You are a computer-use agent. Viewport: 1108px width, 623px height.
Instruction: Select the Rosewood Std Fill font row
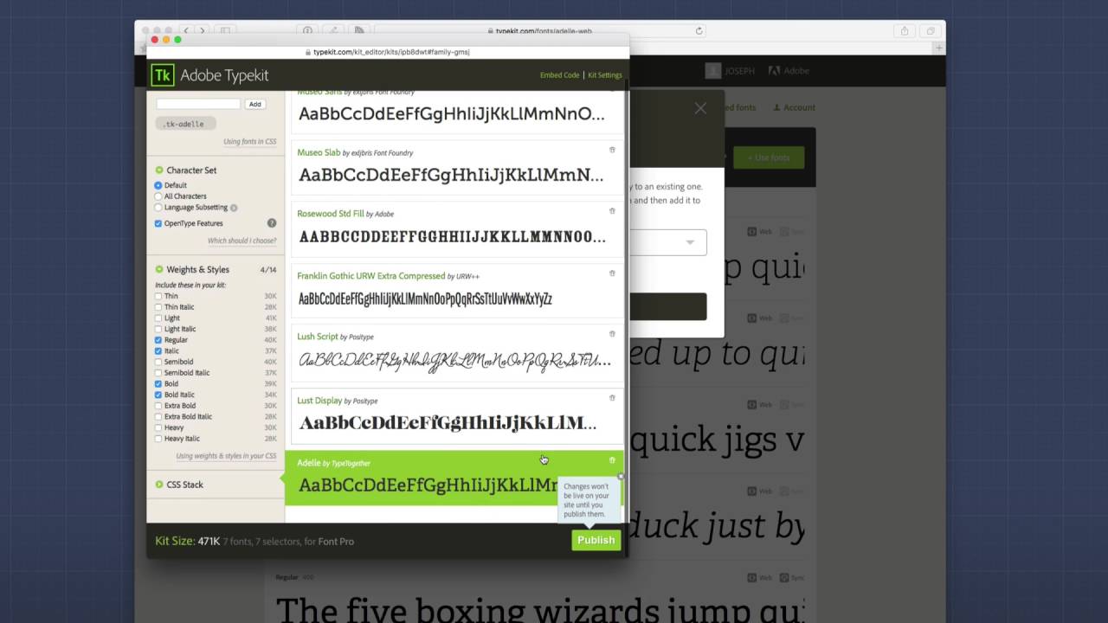coord(457,229)
